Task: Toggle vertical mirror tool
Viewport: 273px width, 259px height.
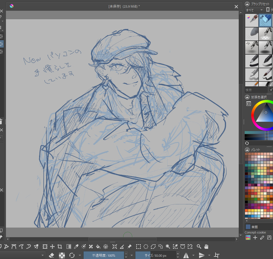Action: pyautogui.click(x=202, y=255)
